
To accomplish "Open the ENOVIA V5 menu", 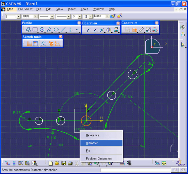I will [26, 9].
